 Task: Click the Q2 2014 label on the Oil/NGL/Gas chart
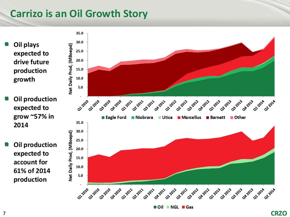coord(270,193)
